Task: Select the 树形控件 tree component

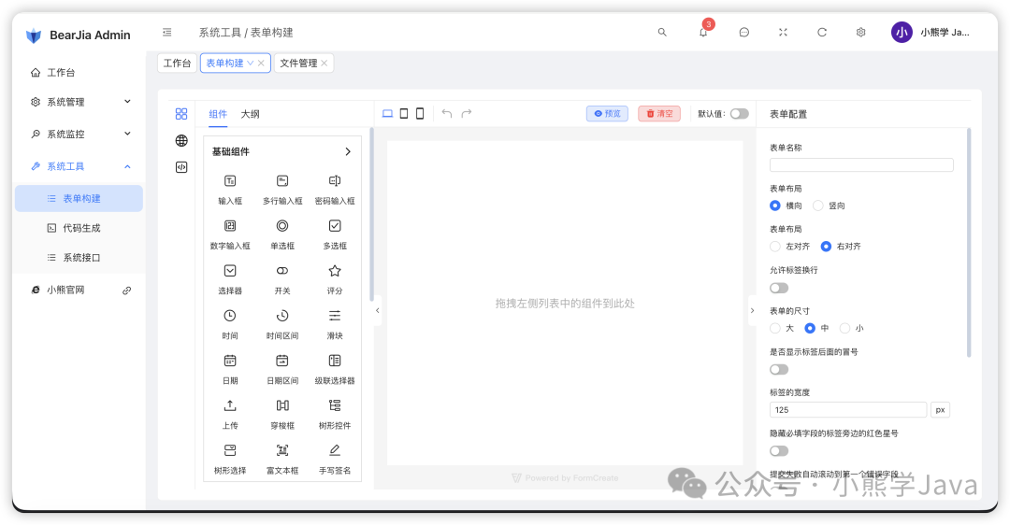Action: (x=334, y=415)
